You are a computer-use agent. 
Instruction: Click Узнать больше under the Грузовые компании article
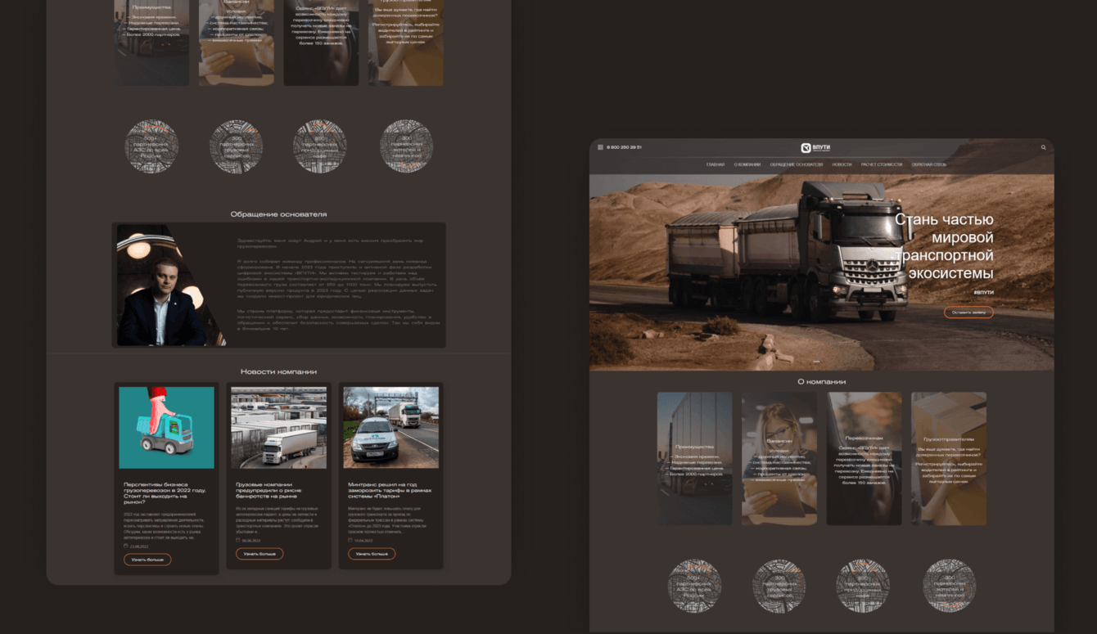pyautogui.click(x=260, y=554)
